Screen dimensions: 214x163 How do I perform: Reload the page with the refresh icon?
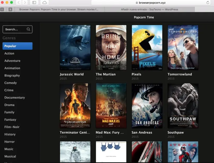click(x=207, y=3)
